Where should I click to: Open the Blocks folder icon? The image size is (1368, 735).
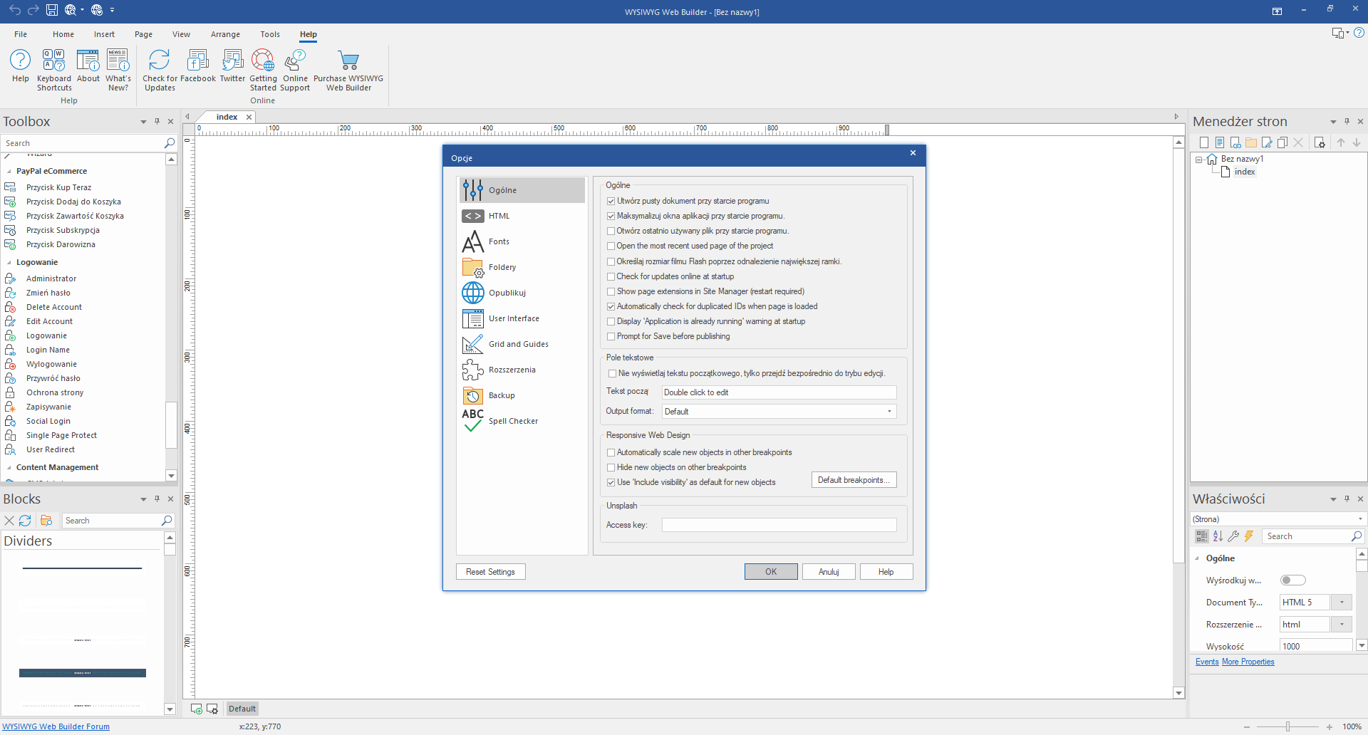click(46, 521)
